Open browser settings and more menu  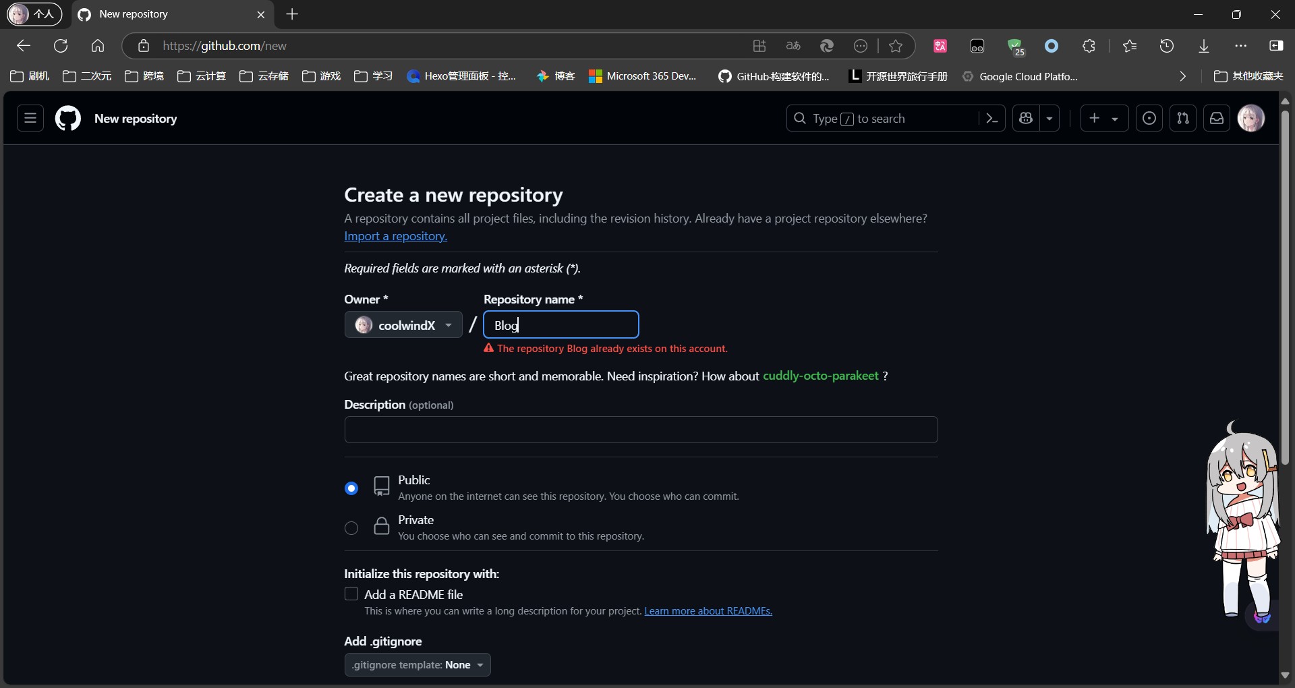click(x=1241, y=46)
